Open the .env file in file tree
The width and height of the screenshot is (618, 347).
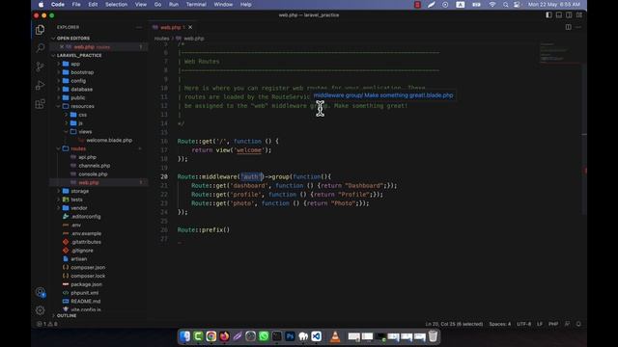76,225
